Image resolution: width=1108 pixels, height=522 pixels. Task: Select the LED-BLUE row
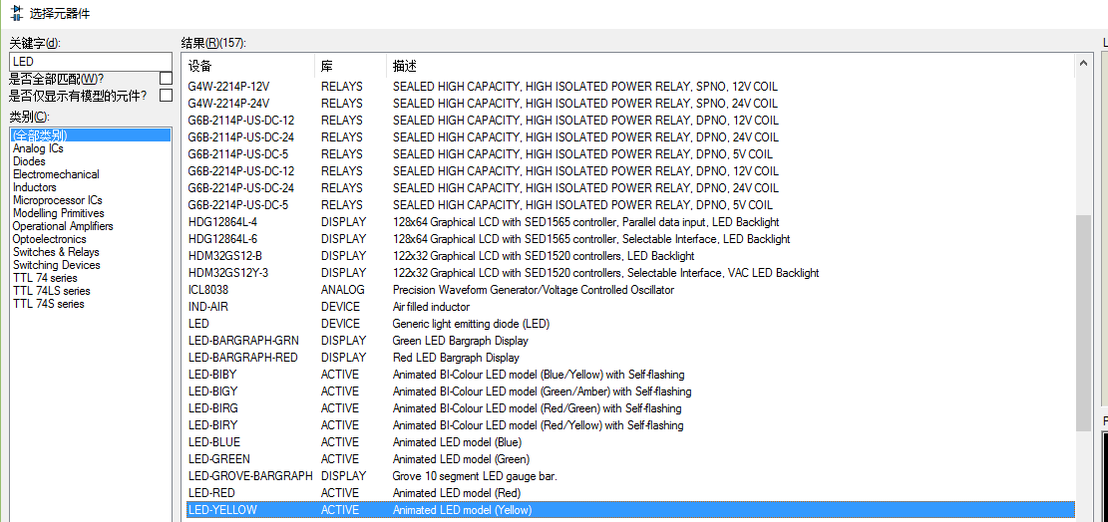click(630, 441)
